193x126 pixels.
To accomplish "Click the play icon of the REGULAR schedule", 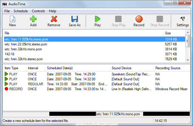I will tap(6, 84).
